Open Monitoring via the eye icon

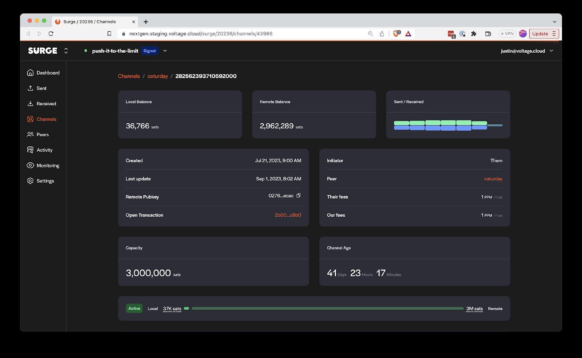click(x=30, y=166)
